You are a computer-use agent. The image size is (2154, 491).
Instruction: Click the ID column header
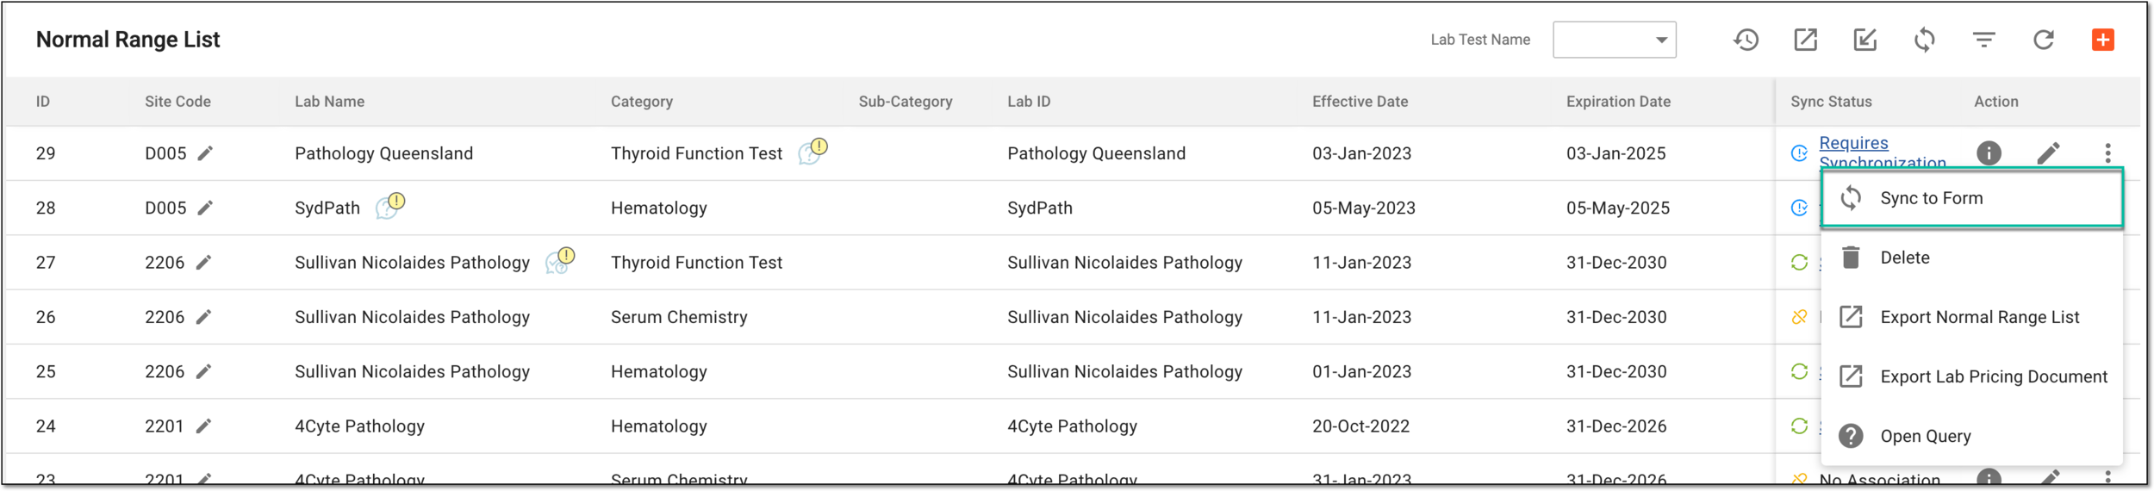click(x=43, y=102)
